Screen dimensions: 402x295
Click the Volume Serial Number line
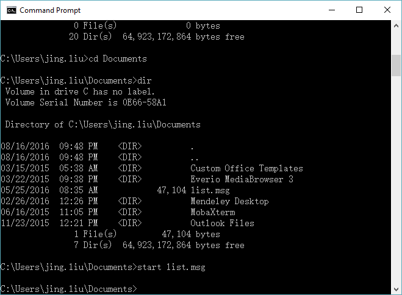pyautogui.click(x=86, y=102)
